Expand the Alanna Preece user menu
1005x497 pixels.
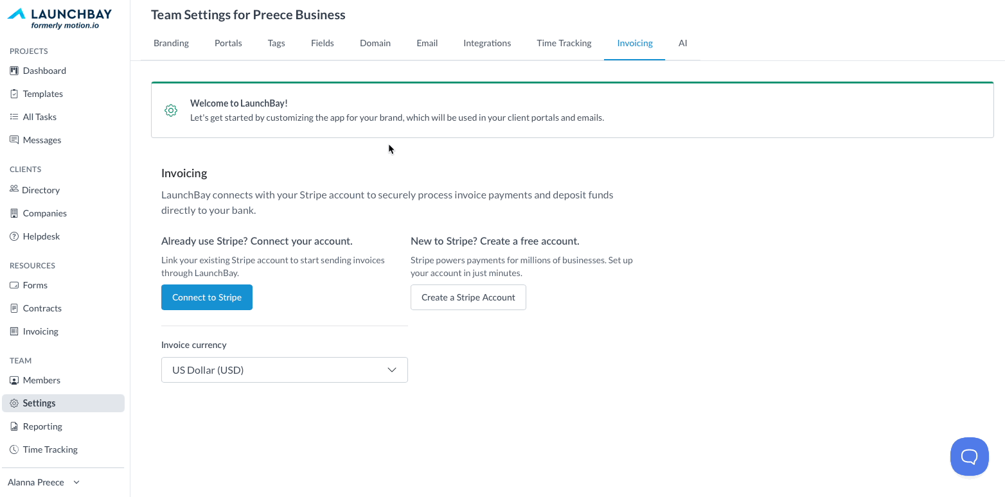pyautogui.click(x=44, y=482)
